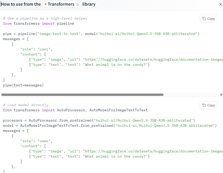Click the AutoProcessor.from_pretrained line
Viewport: 223px width, 173px height.
[x=99, y=120]
